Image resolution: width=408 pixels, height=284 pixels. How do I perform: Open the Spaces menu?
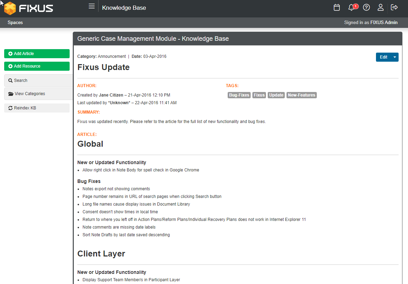[x=15, y=22]
